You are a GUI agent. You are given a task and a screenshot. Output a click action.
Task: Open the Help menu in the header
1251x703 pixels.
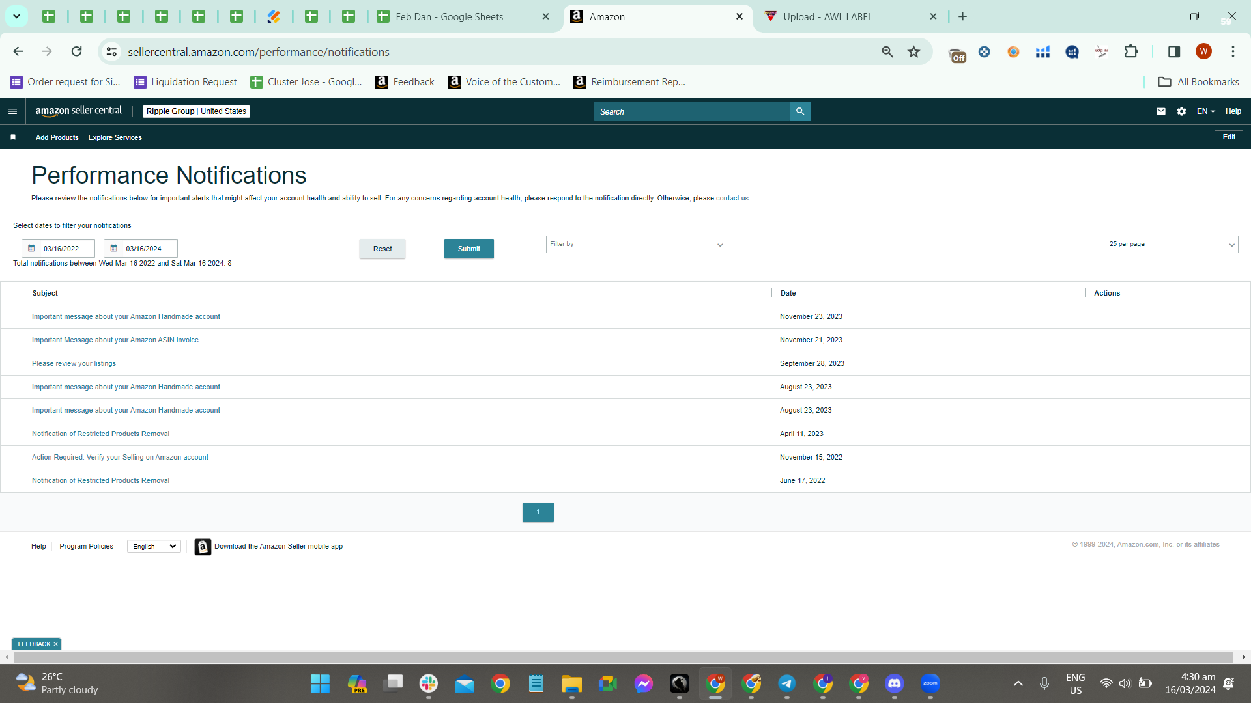(x=1233, y=111)
